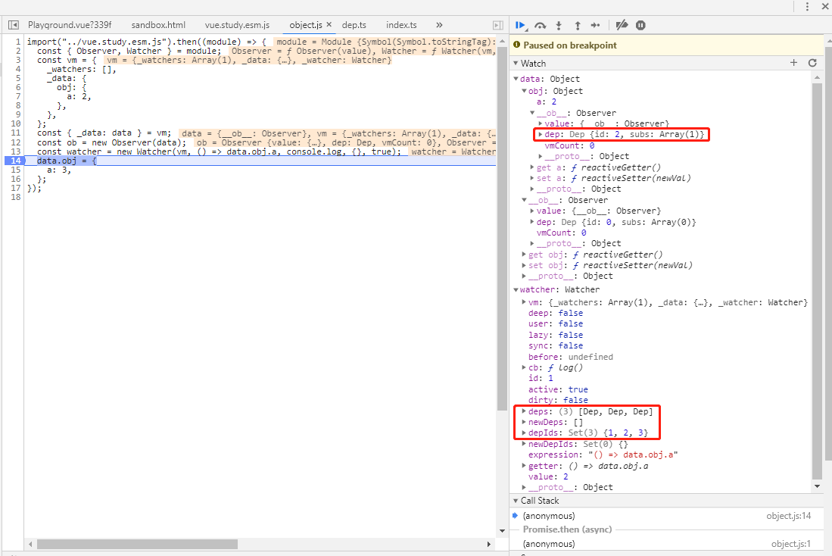832x556 pixels.
Task: Step out of current function
Action: click(578, 25)
